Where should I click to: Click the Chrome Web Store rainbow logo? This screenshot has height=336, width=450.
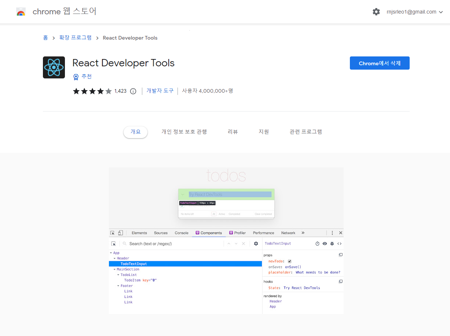pyautogui.click(x=21, y=12)
